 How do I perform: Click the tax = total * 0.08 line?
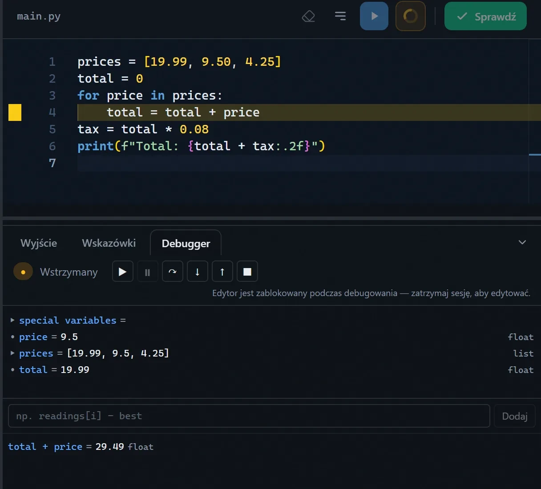tap(143, 129)
